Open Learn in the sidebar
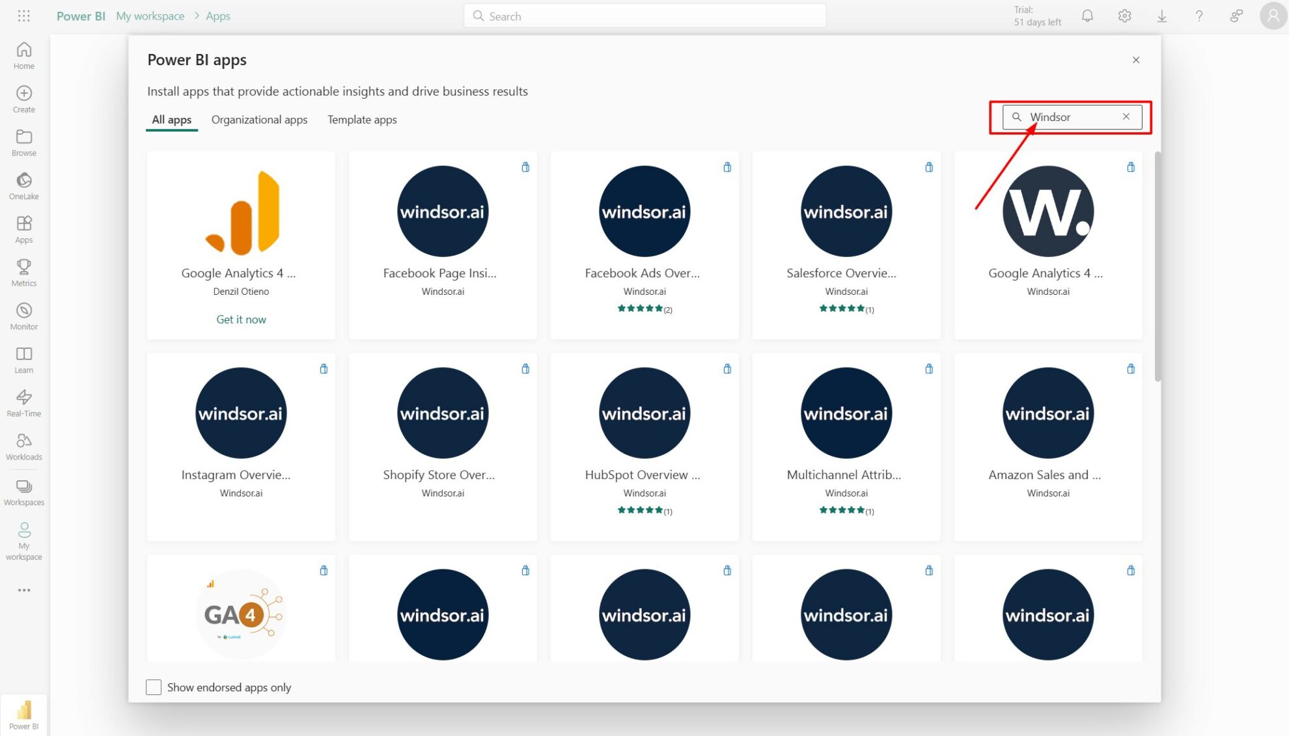Screen dimensions: 1289x736 pyautogui.click(x=24, y=360)
